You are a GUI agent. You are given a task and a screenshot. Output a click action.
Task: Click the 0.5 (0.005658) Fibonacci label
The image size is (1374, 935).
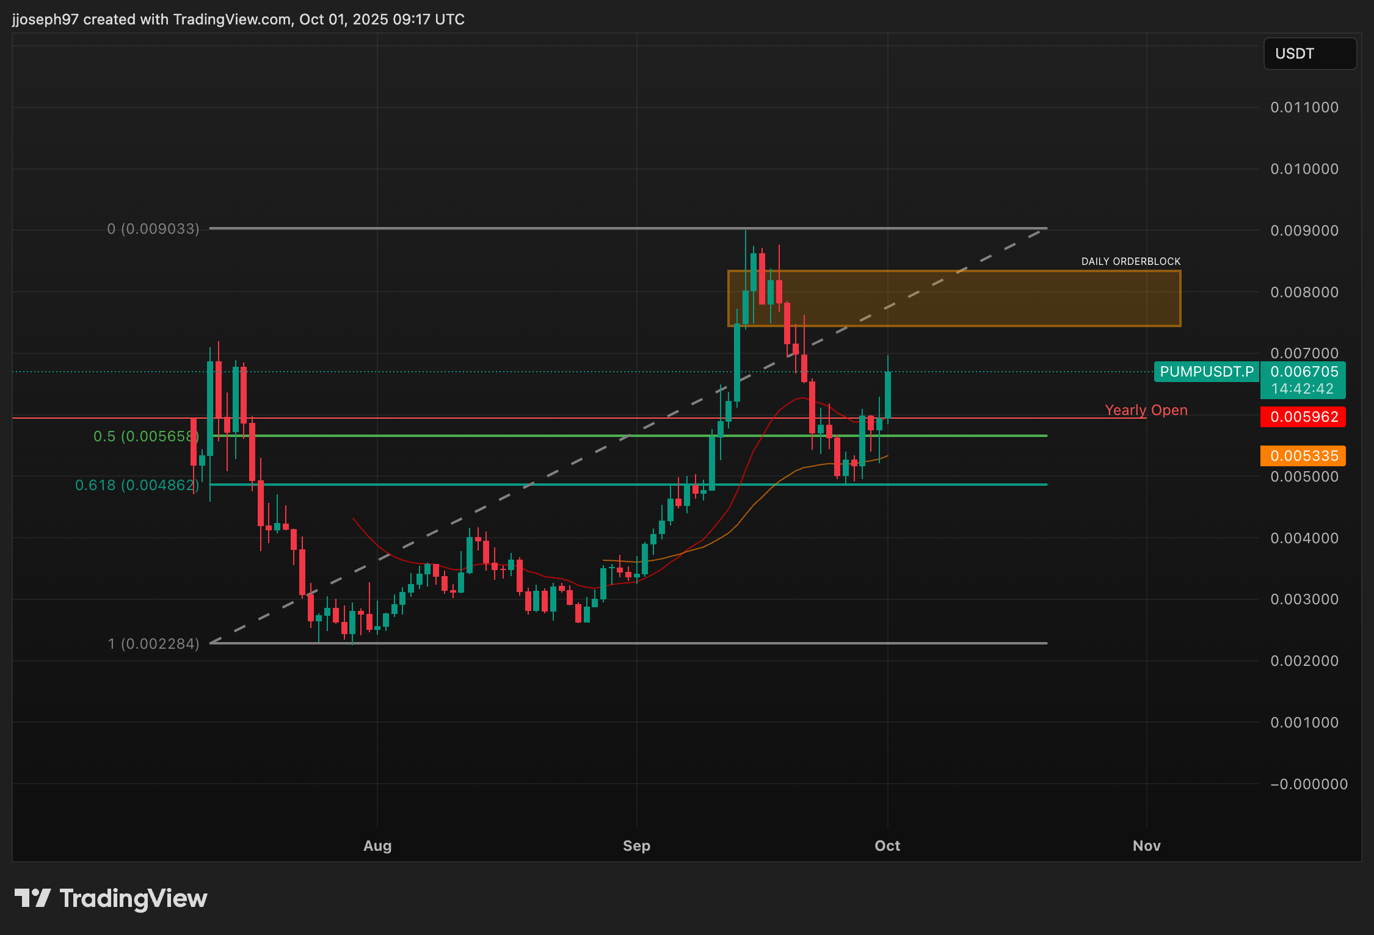pos(146,436)
